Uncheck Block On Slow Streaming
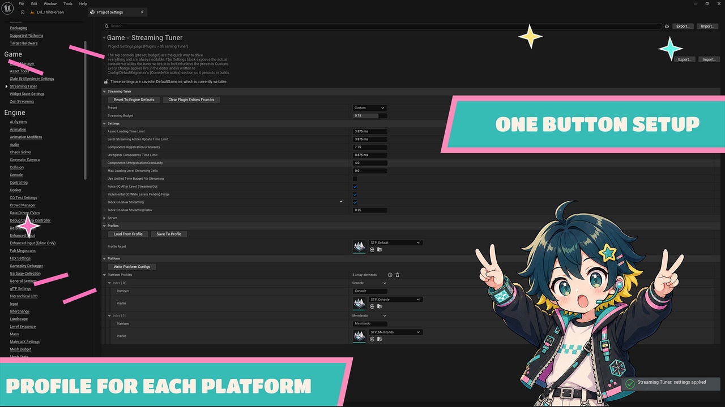 (x=355, y=202)
